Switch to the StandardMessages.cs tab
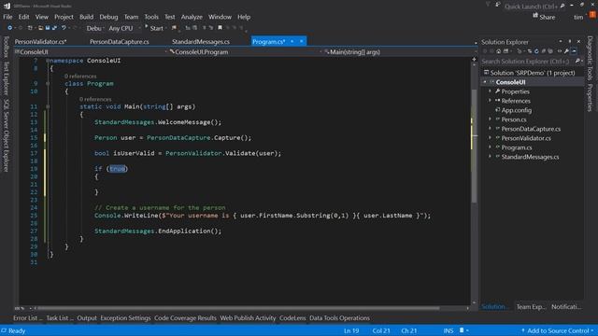The width and height of the screenshot is (598, 336). click(201, 41)
